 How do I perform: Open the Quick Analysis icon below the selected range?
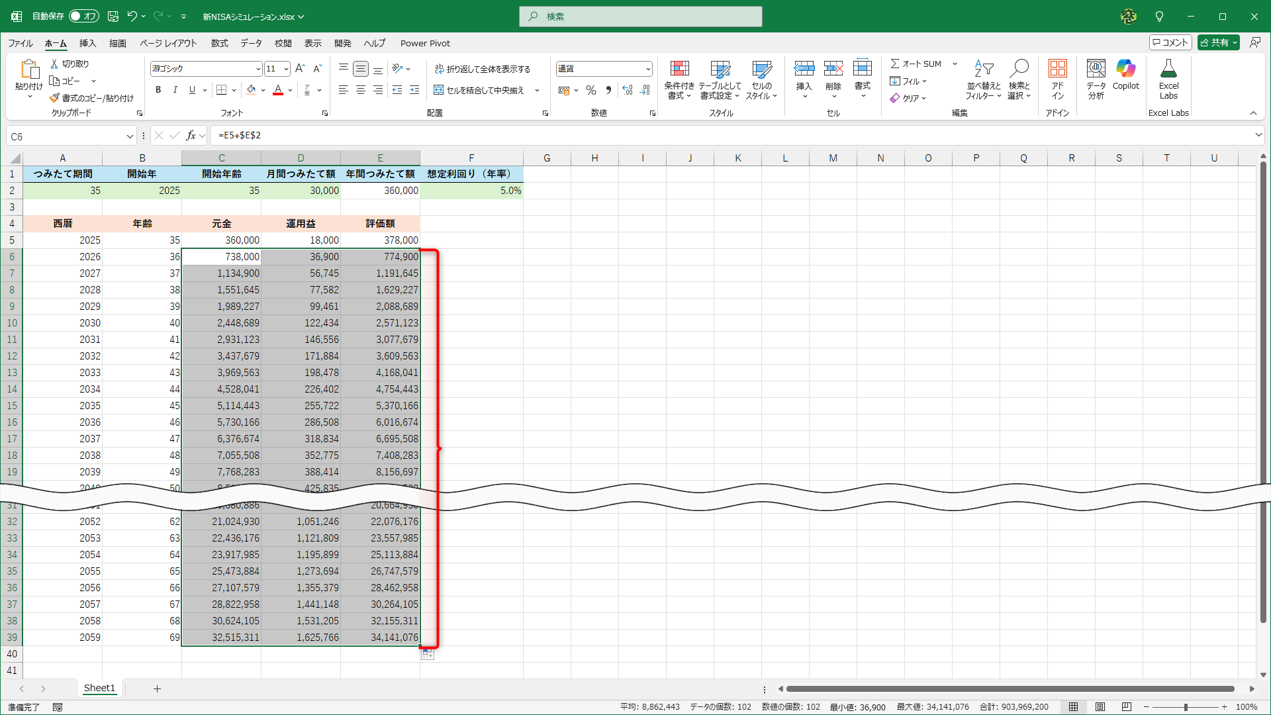pos(428,654)
